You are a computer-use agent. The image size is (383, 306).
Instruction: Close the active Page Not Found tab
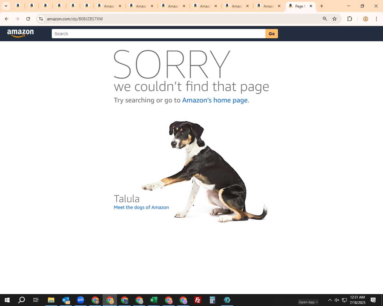click(311, 6)
